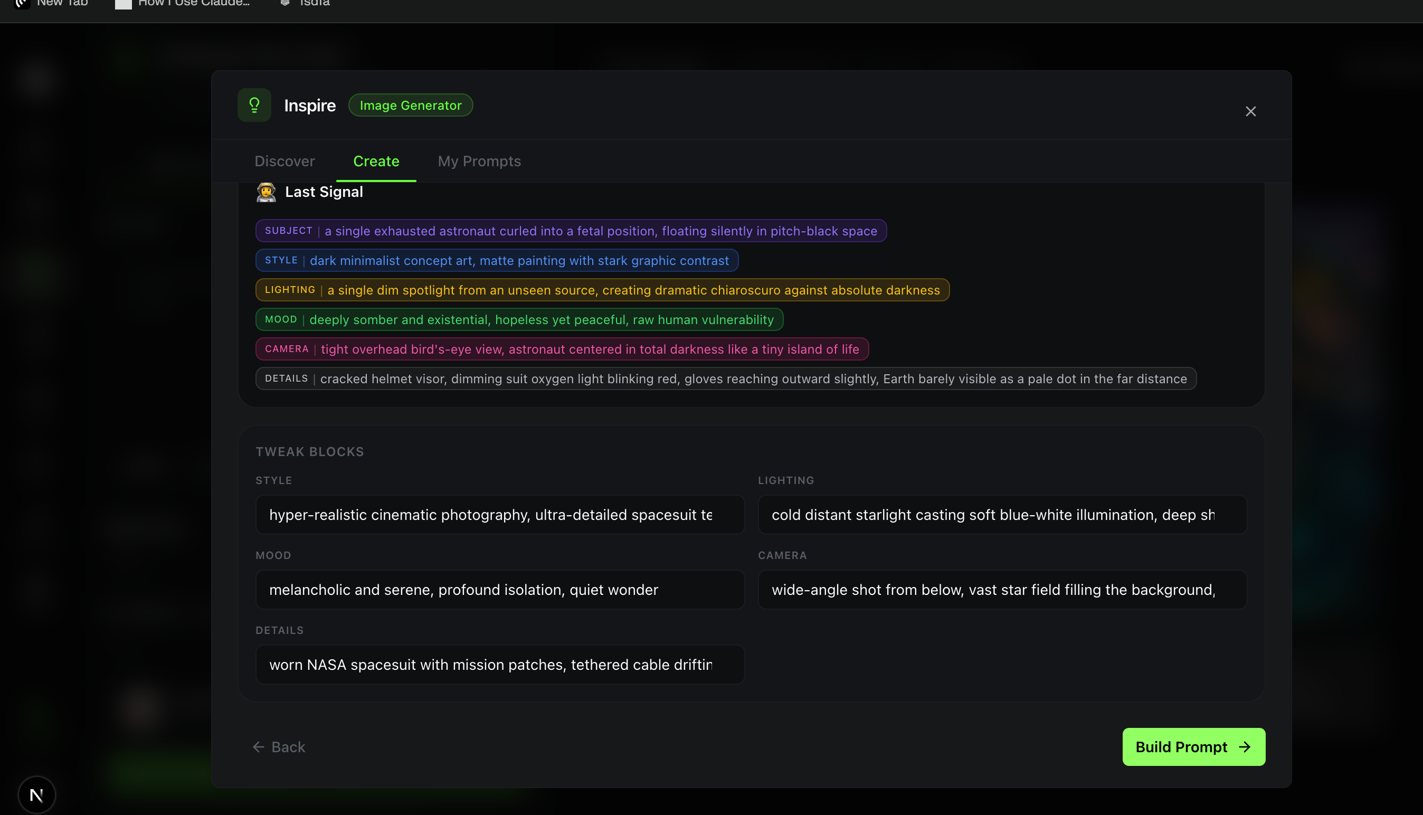Click the DETAILS tweak input field
Screen dimensions: 1423x815
click(500, 665)
